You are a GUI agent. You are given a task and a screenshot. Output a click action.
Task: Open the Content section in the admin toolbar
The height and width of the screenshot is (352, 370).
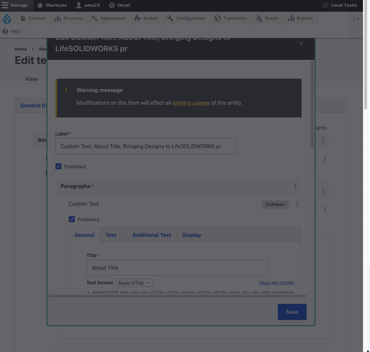pyautogui.click(x=33, y=18)
